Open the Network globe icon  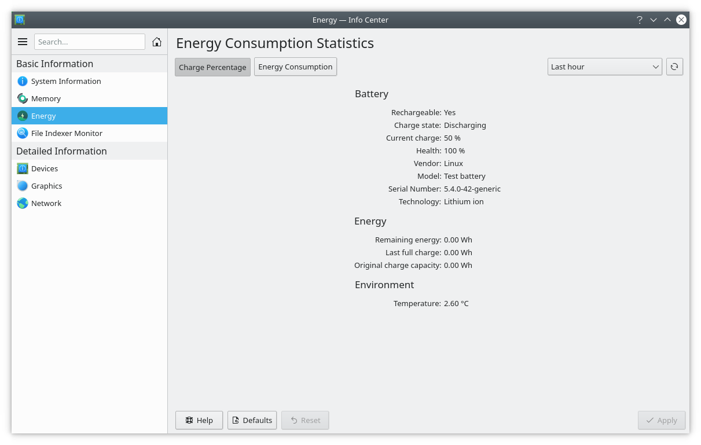[x=23, y=203]
